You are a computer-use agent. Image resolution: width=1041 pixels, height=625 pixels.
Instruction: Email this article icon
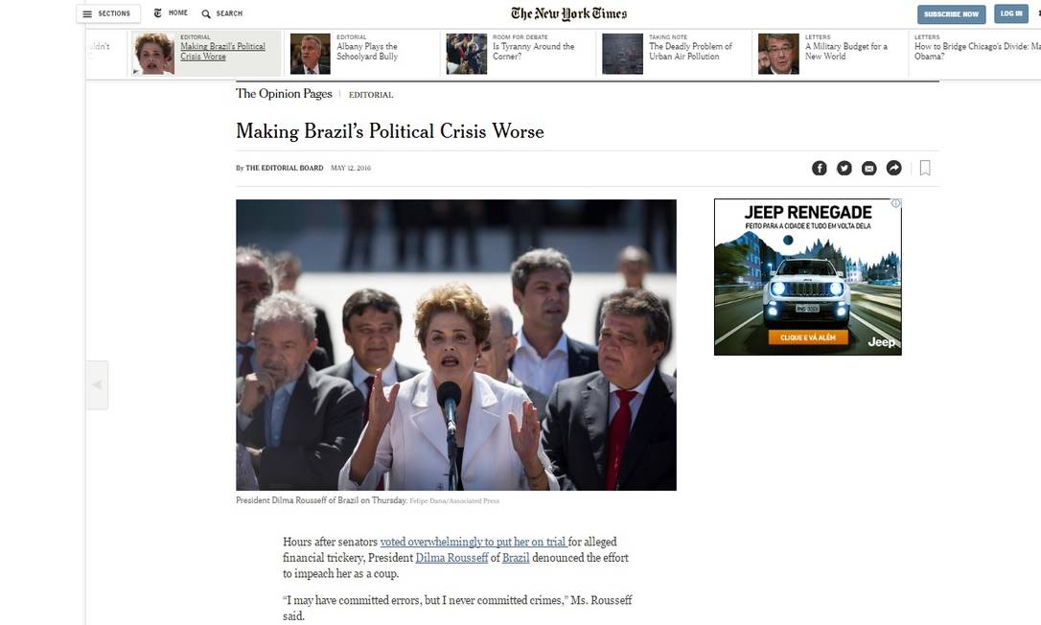click(x=869, y=168)
